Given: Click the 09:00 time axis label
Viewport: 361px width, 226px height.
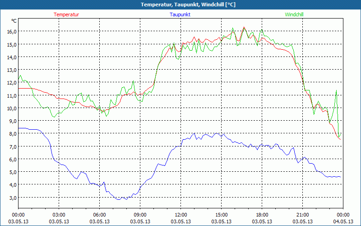Looking at the screenshot, I should (x=140, y=215).
